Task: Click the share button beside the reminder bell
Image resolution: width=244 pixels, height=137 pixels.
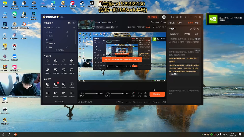Action: tap(163, 22)
